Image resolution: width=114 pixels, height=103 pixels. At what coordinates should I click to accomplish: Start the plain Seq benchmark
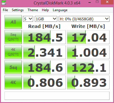[x=13, y=67]
